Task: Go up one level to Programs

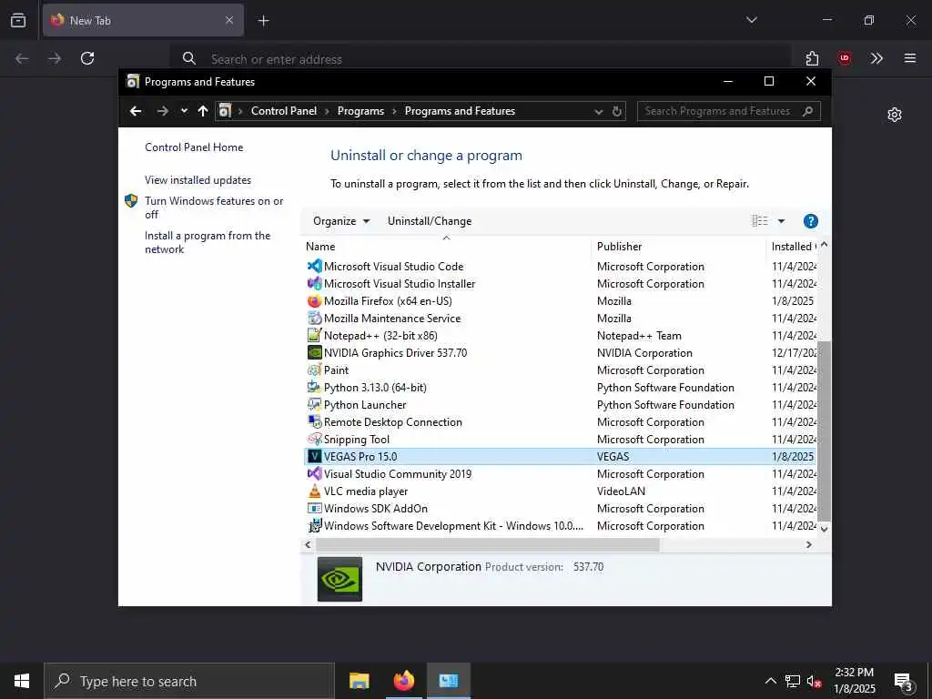Action: (x=203, y=111)
